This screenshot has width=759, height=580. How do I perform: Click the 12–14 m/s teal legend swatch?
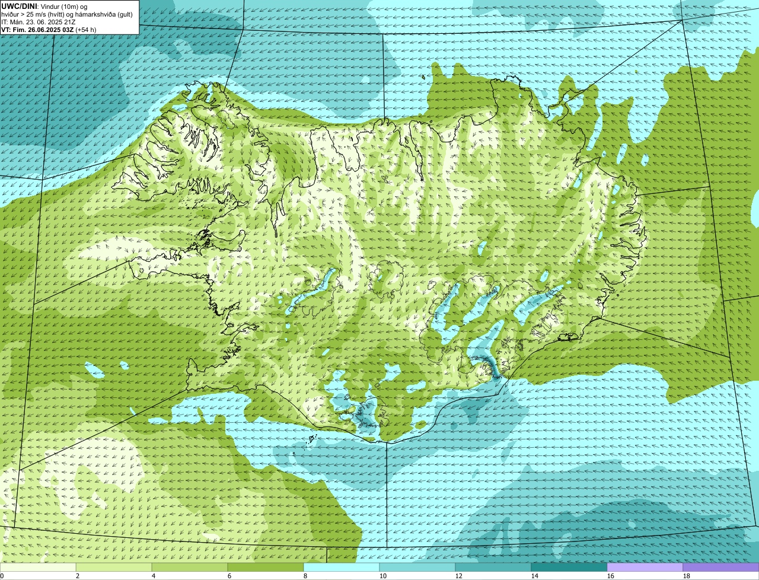[493, 568]
